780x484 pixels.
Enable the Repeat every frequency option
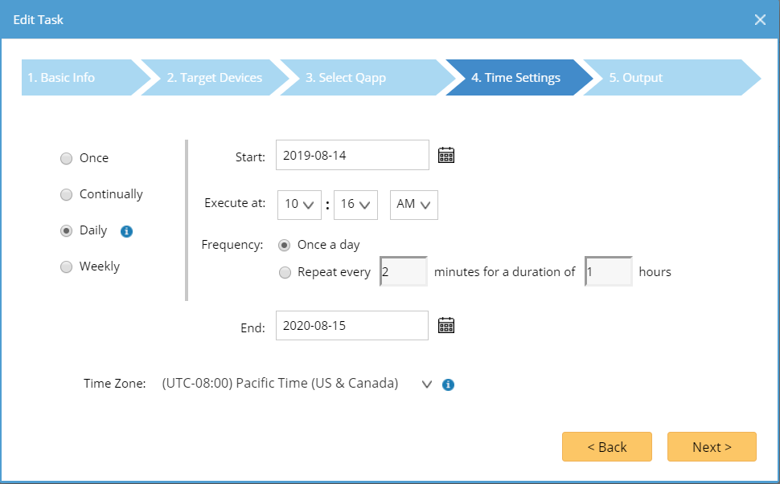click(x=285, y=273)
